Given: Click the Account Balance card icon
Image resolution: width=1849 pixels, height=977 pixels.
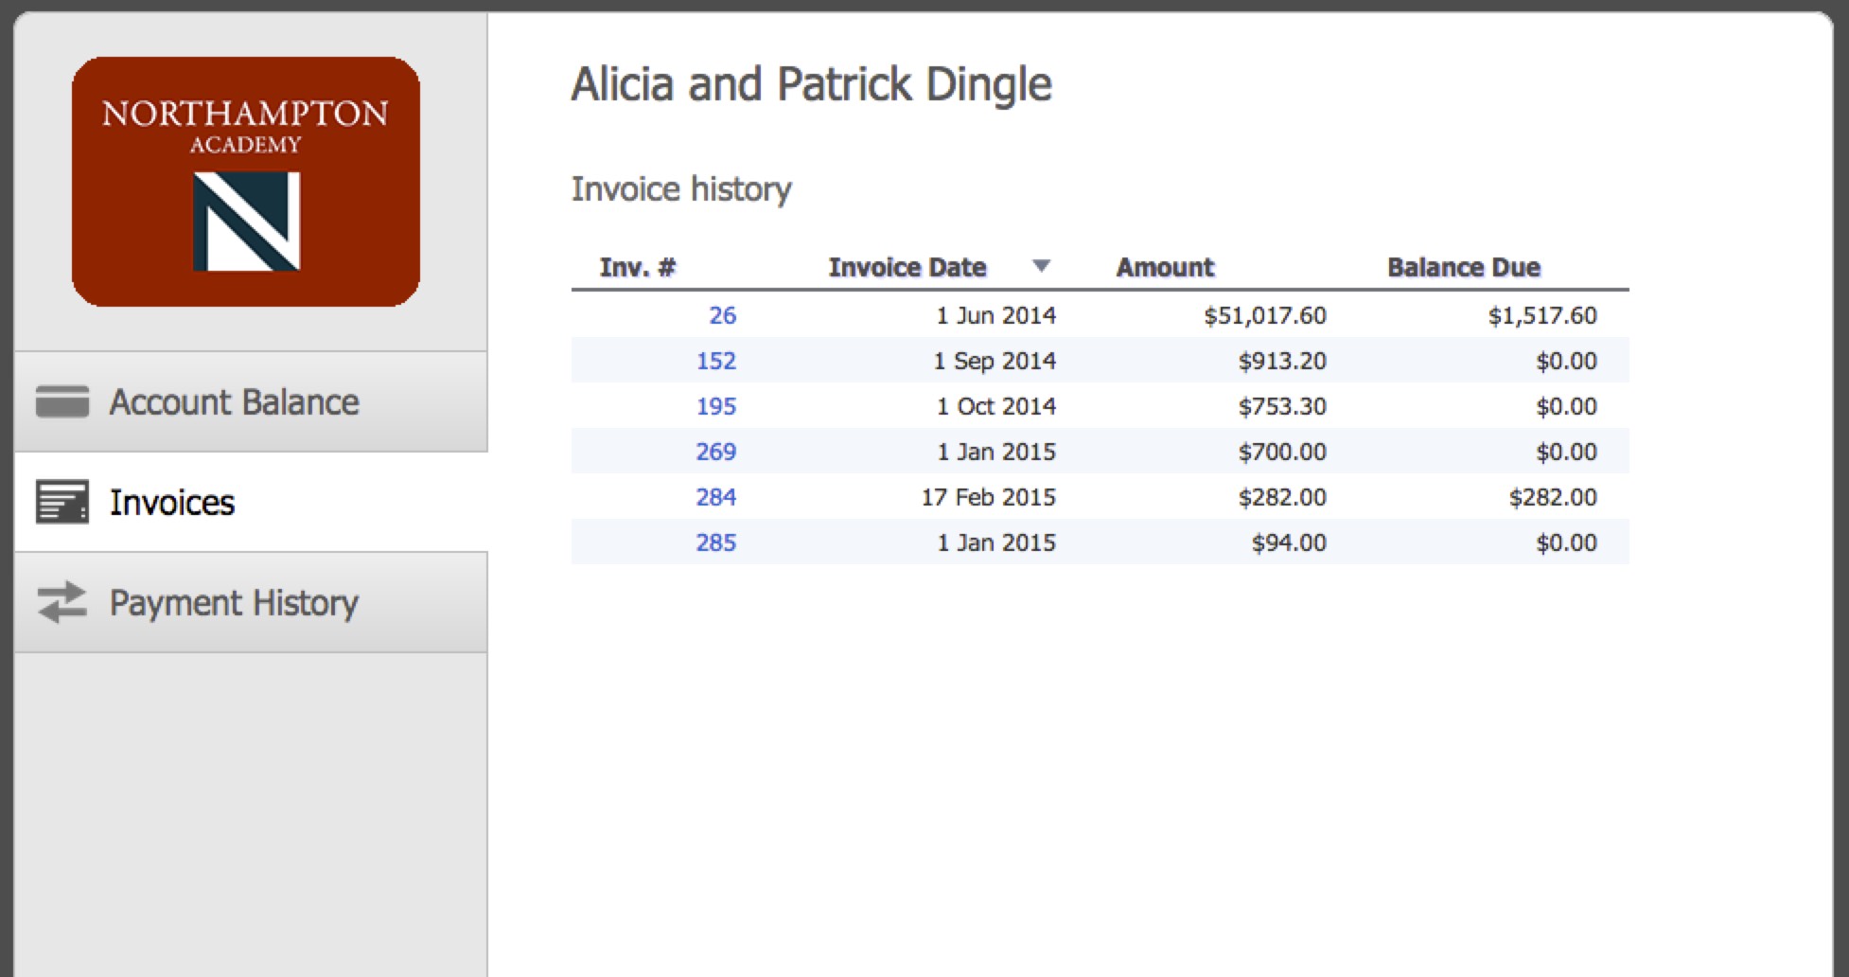Looking at the screenshot, I should [x=62, y=401].
